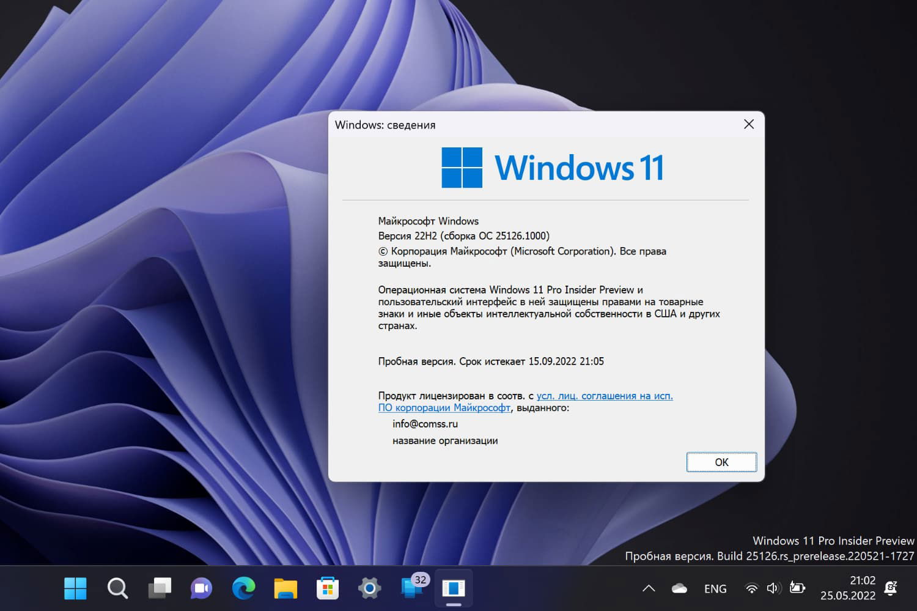
Task: Open the volume speaker tray icon
Action: coord(774,588)
